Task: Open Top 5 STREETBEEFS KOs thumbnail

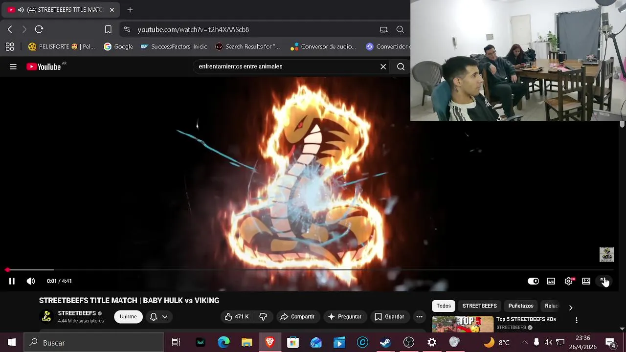Action: click(463, 324)
